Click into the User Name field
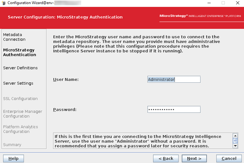The height and width of the screenshot is (163, 244). [174, 79]
